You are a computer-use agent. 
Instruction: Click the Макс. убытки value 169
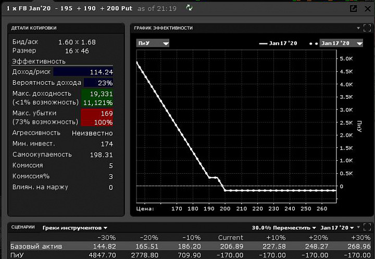click(x=107, y=113)
